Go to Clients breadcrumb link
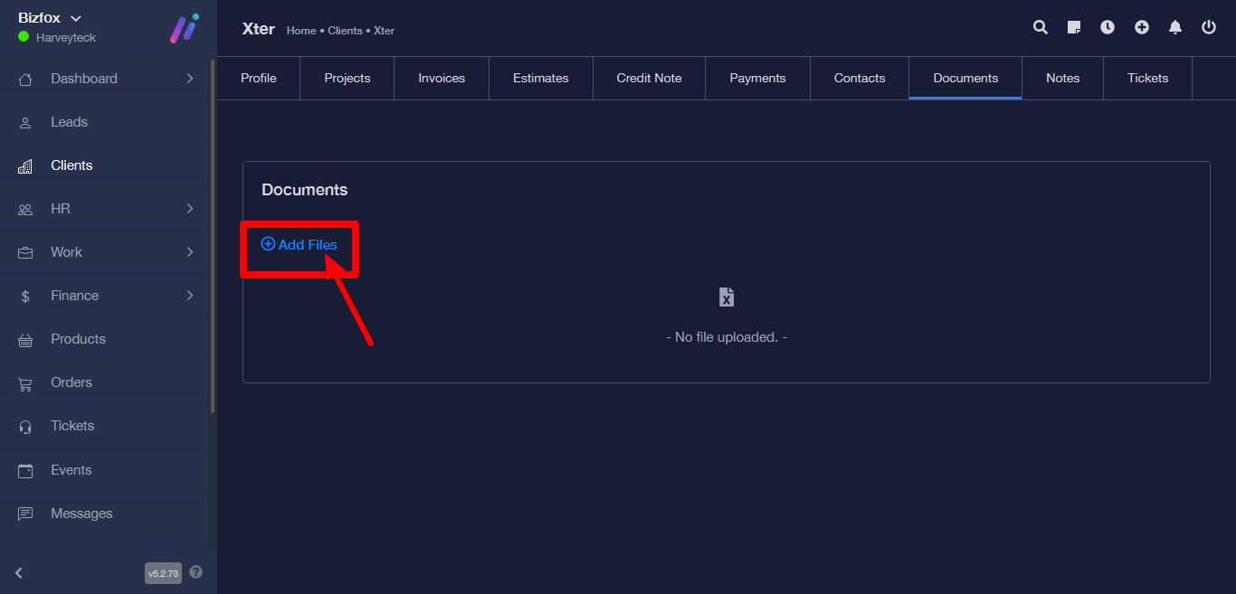The width and height of the screenshot is (1236, 594). (x=345, y=31)
